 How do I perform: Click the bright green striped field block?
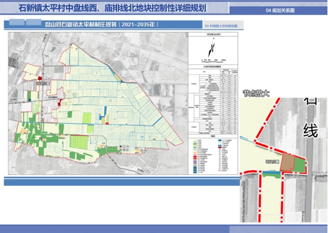(78, 143)
